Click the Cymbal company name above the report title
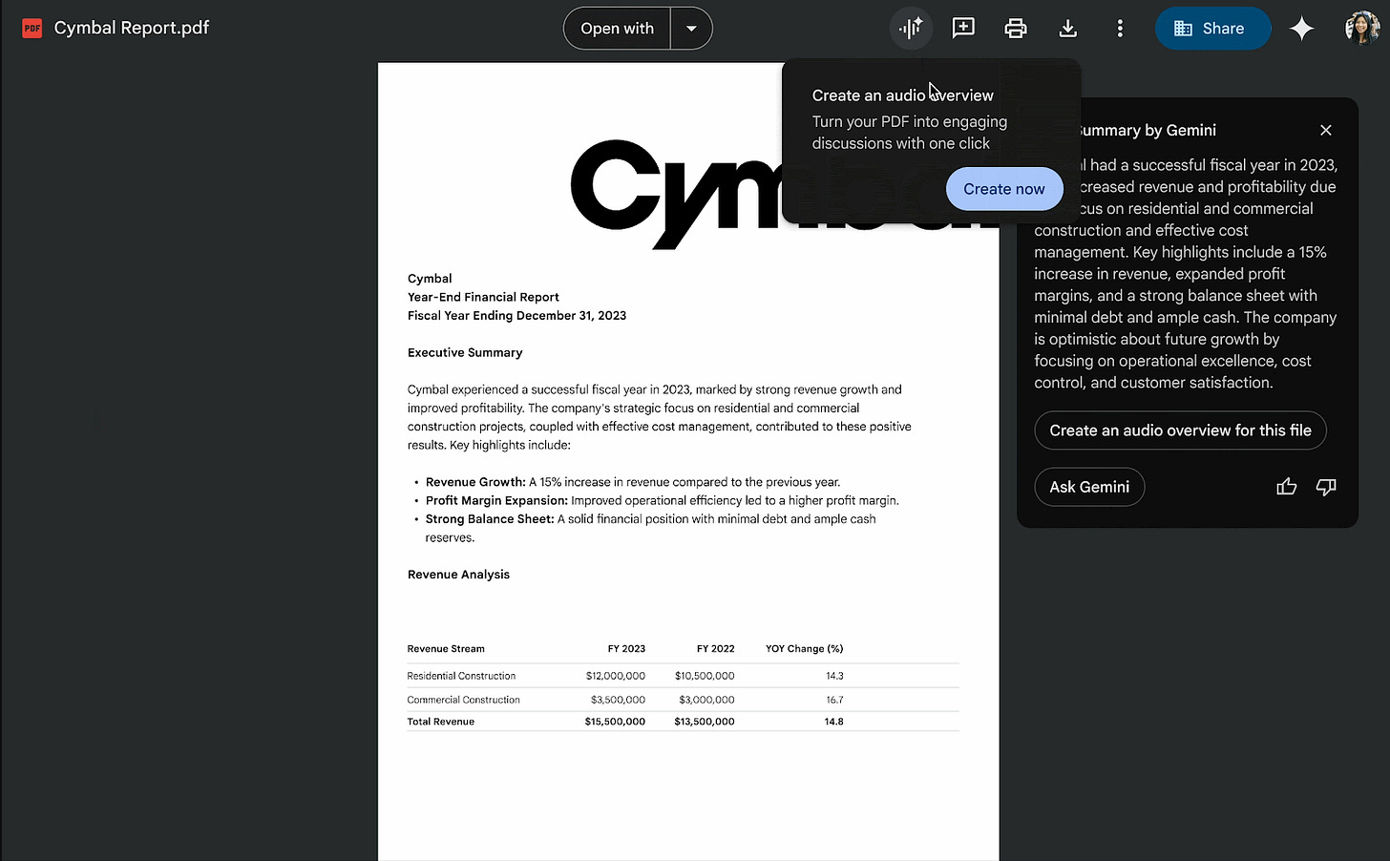The image size is (1390, 861). coord(430,279)
